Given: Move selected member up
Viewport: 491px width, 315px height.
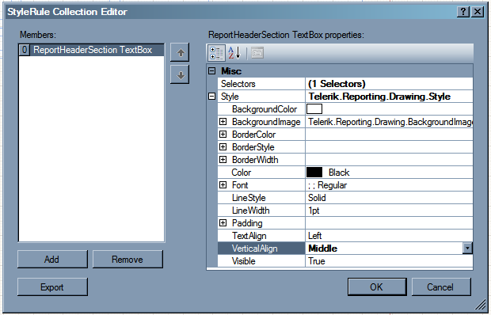Looking at the screenshot, I should click(x=180, y=52).
